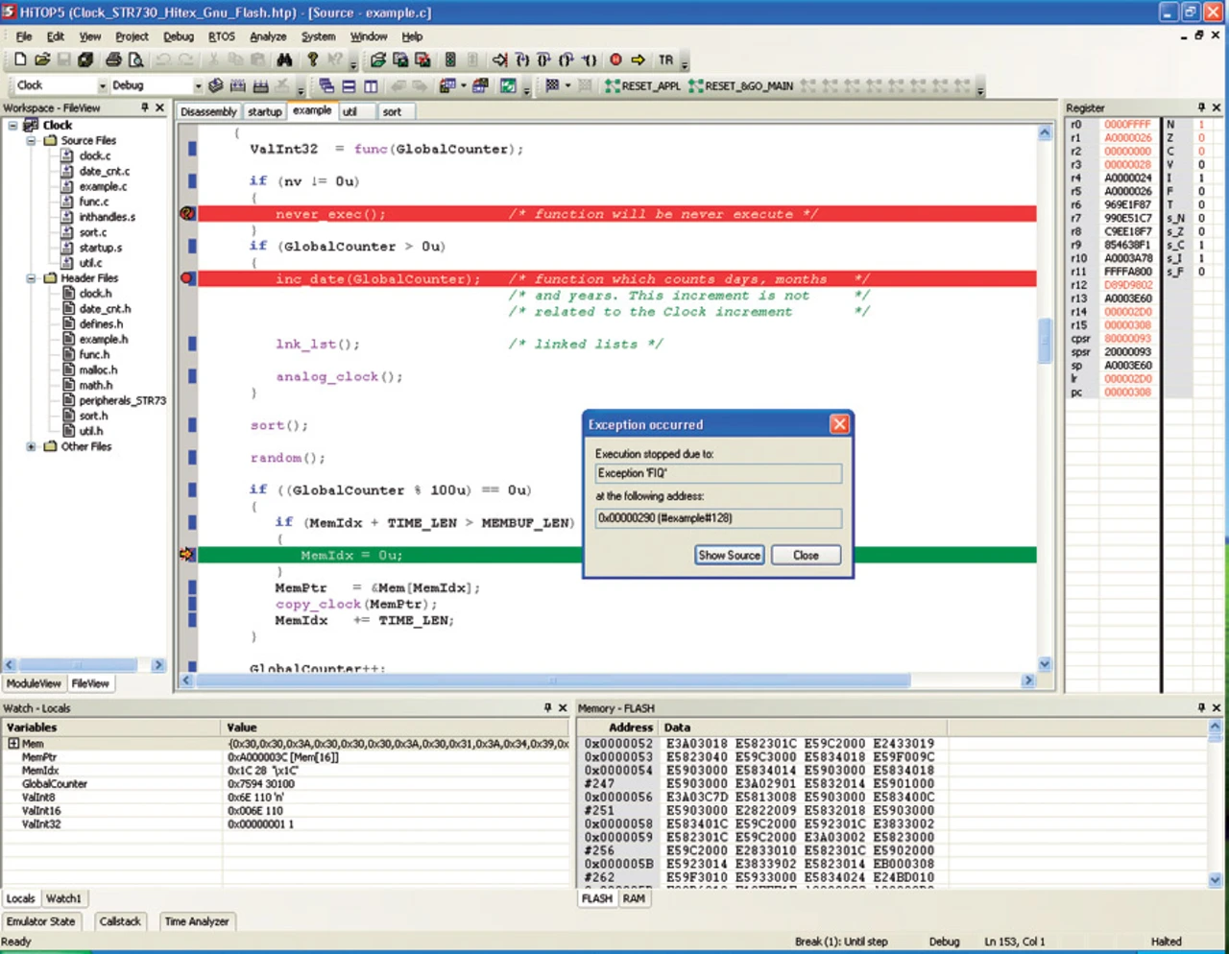The width and height of the screenshot is (1229, 954).
Task: Set breakpoint at the sort() line marker
Action: (192, 425)
